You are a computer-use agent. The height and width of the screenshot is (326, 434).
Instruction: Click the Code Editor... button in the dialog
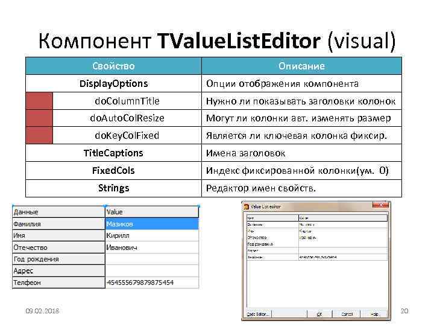tap(258, 314)
